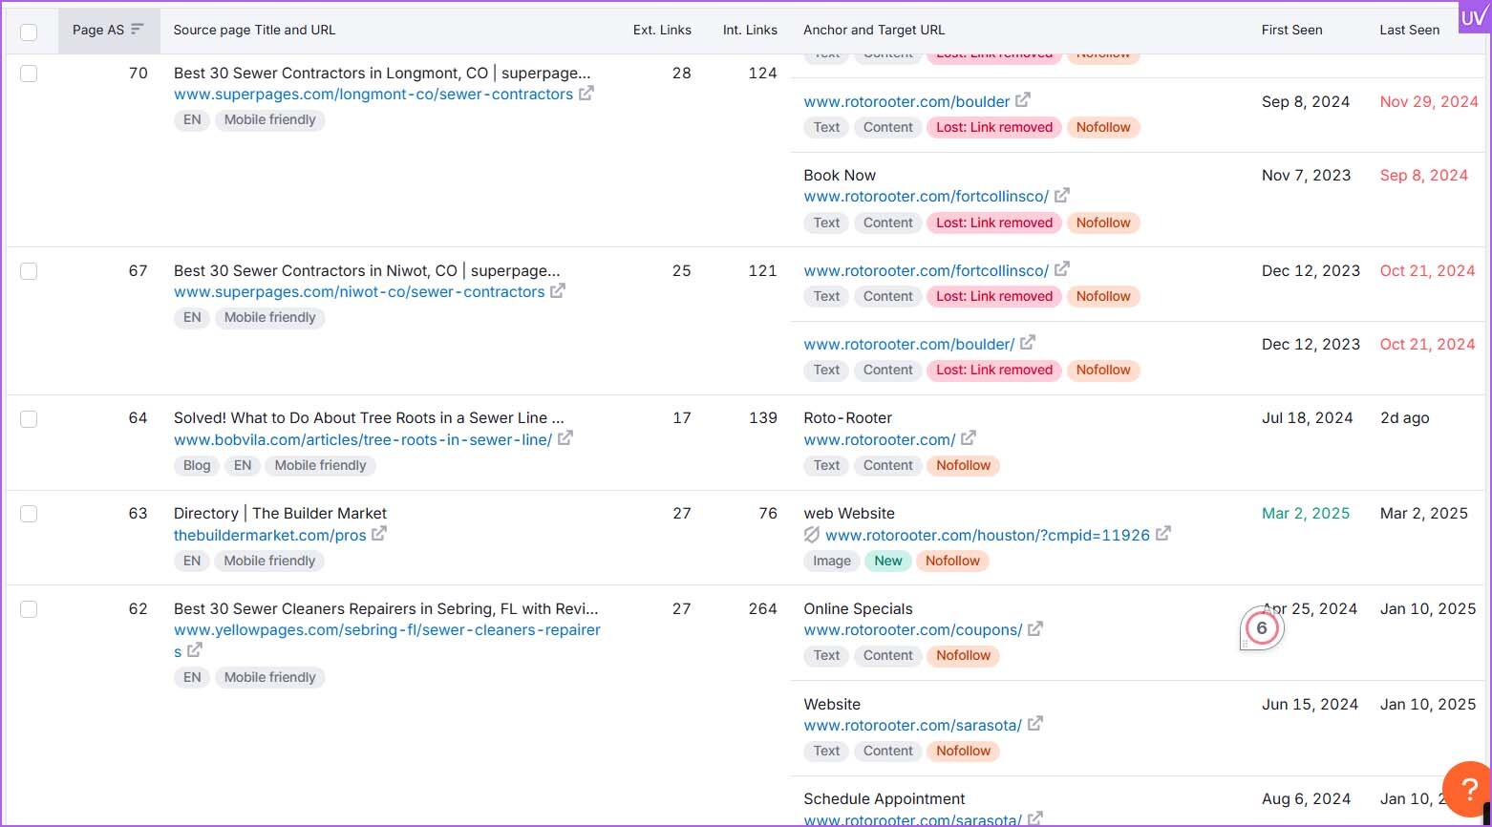Sort by the Page AS column header
Image resolution: width=1492 pixels, height=827 pixels.
[x=108, y=30]
